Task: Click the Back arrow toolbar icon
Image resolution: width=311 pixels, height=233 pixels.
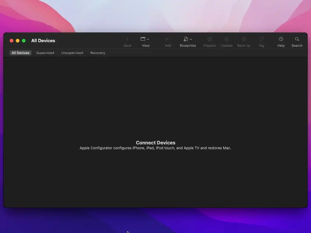Action: (x=127, y=39)
